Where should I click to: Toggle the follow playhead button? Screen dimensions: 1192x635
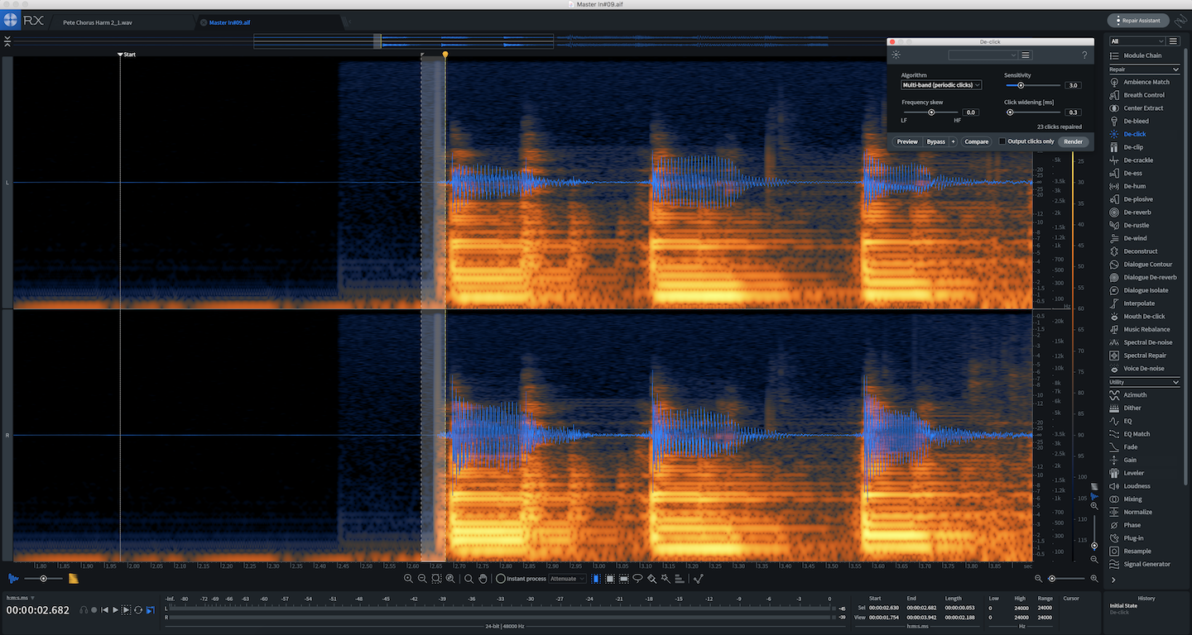point(150,610)
